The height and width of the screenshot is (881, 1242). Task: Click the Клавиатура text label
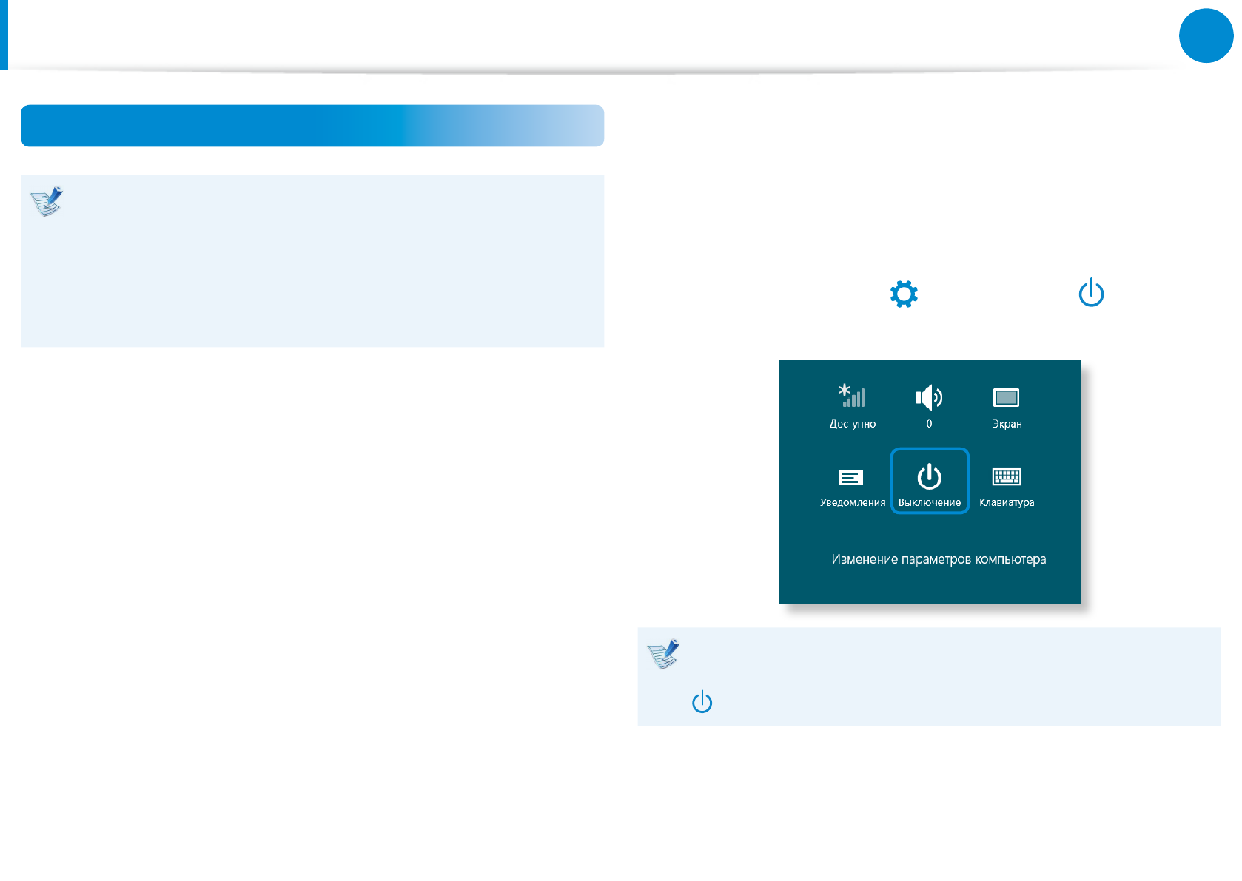pyautogui.click(x=1007, y=502)
